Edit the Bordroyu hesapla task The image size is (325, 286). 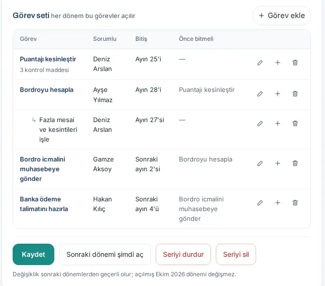[x=260, y=94]
